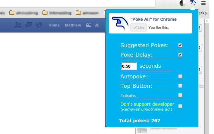The image size is (214, 134).
Task: Open the "Poke All" for Chrome title link
Action: click(153, 19)
